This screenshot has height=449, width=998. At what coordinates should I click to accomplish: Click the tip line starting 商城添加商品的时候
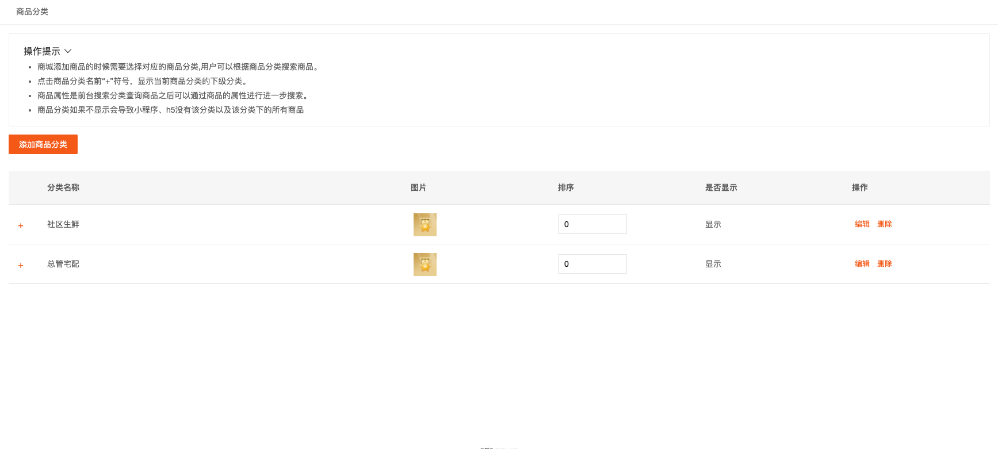179,67
